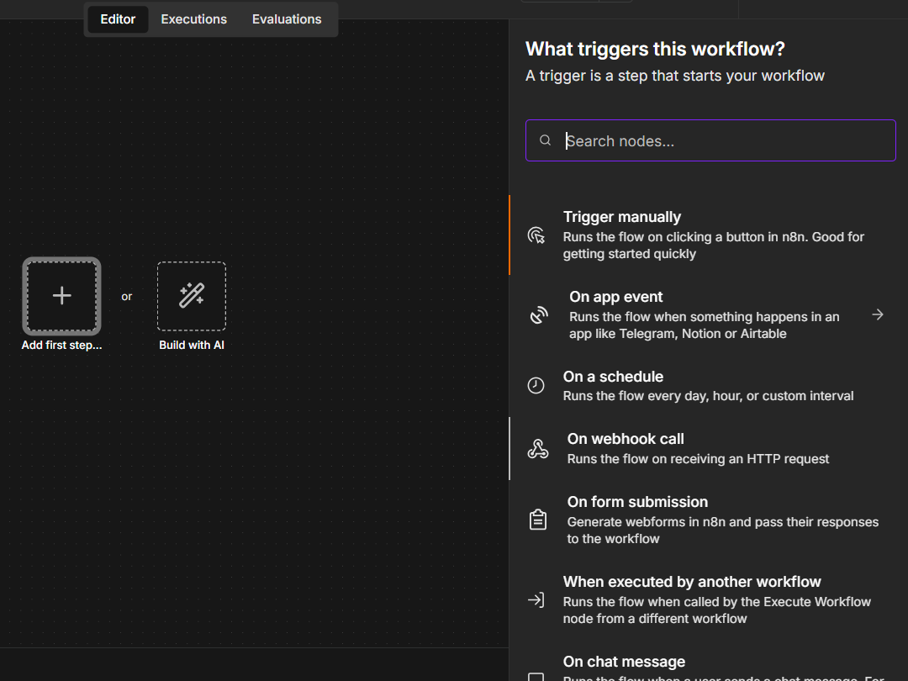
Task: Click the On webhook call webhook icon
Action: pyautogui.click(x=538, y=449)
